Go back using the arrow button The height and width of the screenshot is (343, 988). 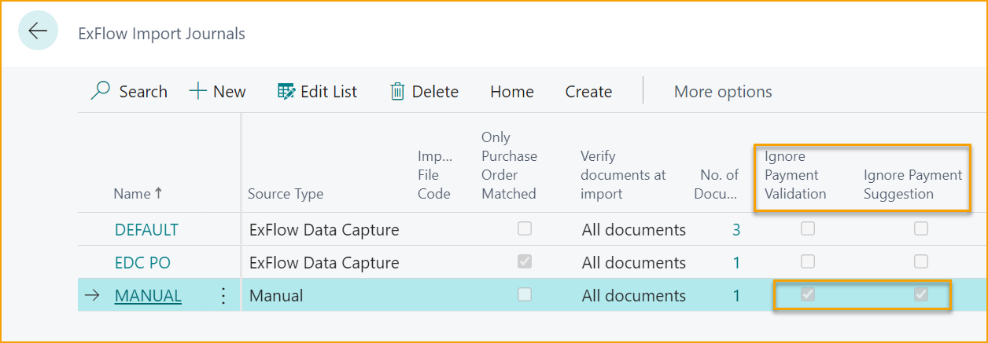[38, 31]
